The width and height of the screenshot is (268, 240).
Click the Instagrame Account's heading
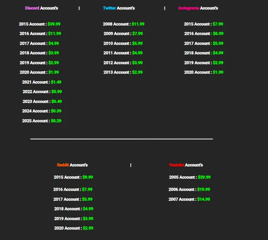[198, 8]
